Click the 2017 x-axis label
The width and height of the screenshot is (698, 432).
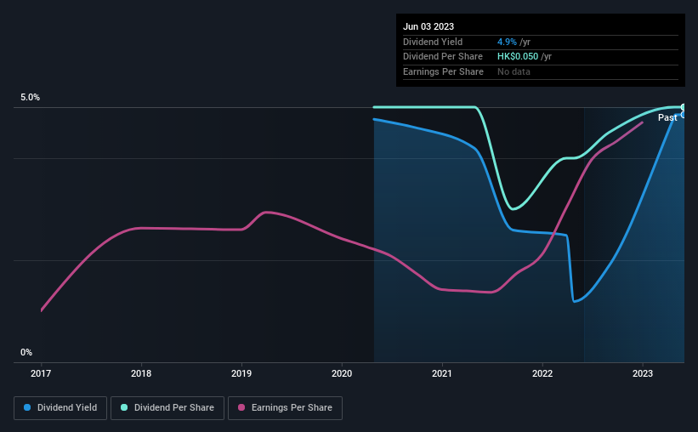41,373
